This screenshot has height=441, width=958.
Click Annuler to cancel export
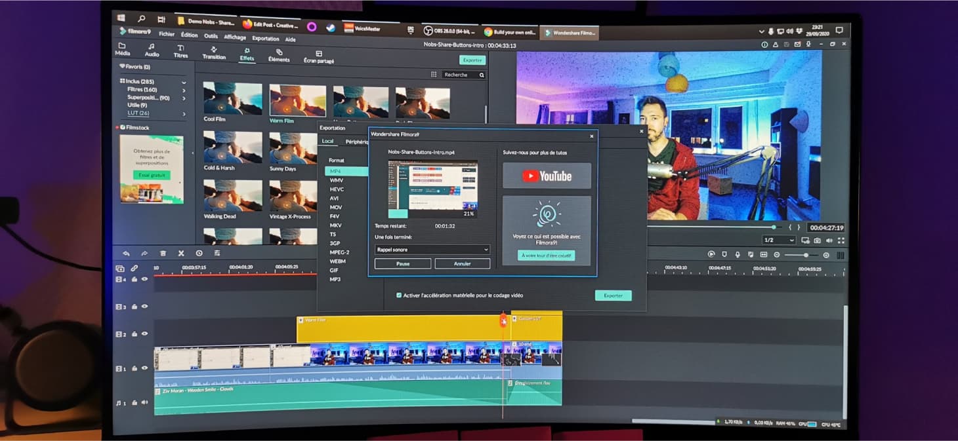(462, 263)
